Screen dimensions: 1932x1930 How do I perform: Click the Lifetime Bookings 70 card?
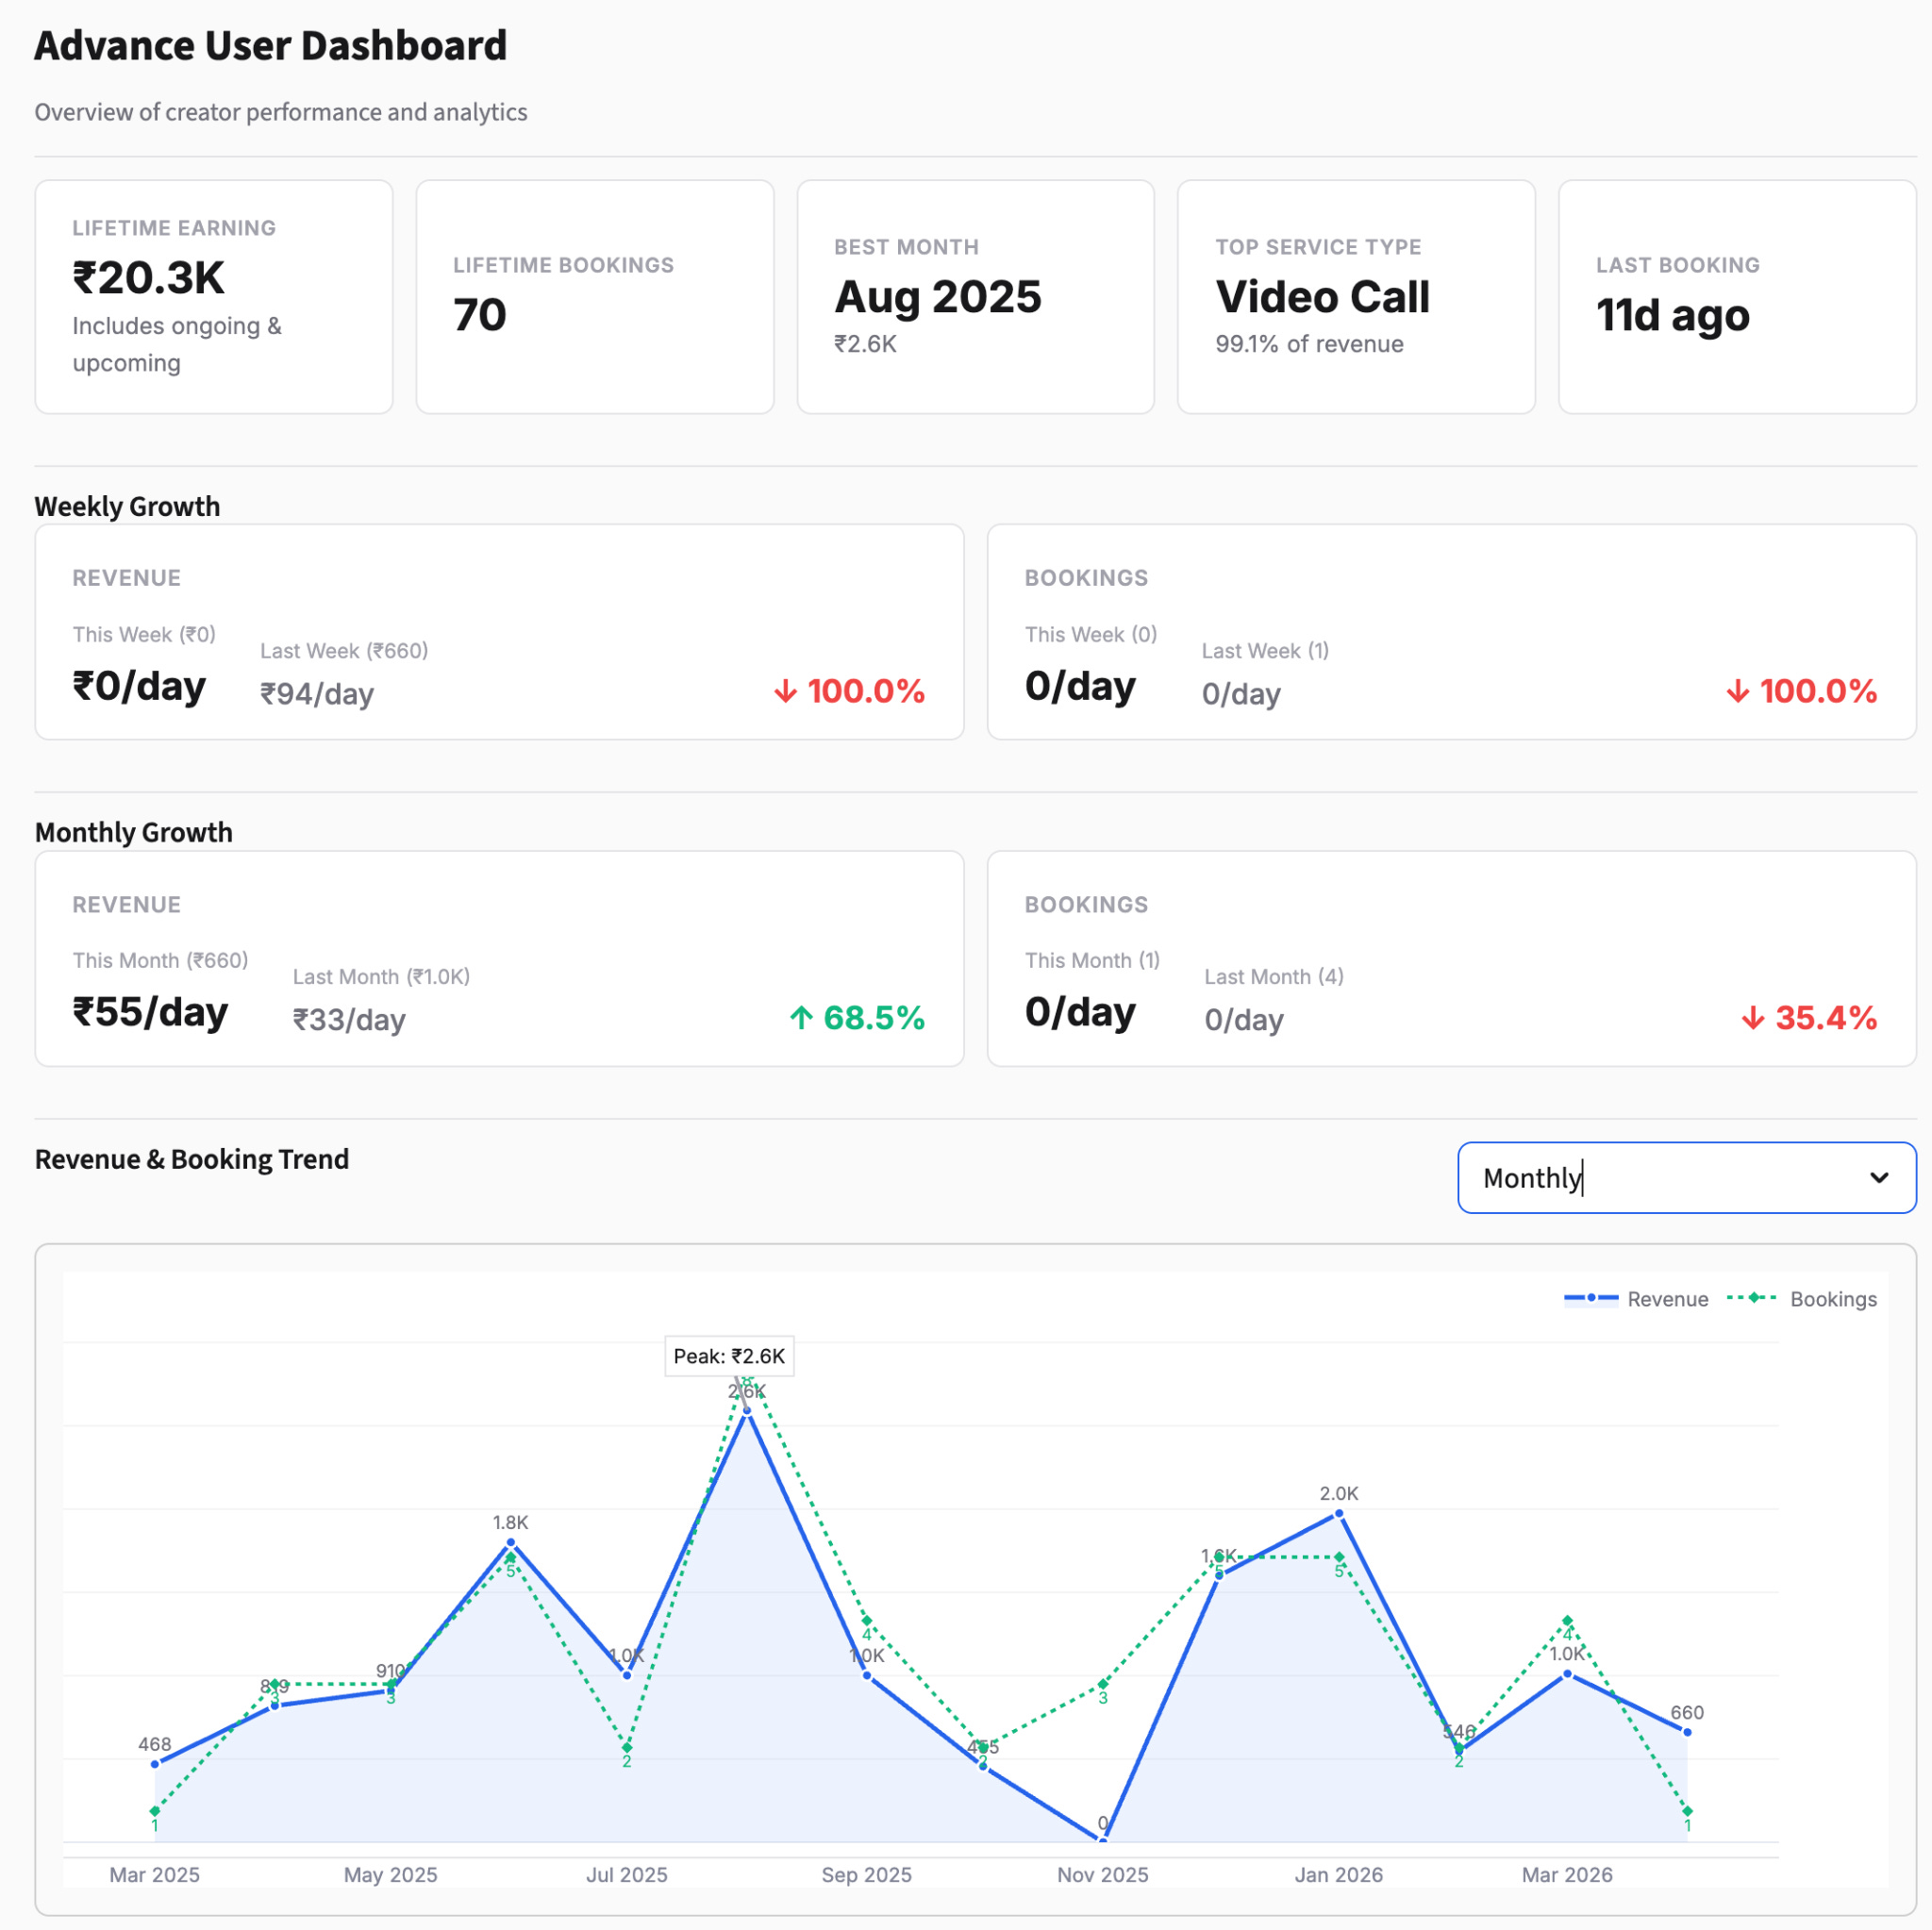click(x=594, y=296)
